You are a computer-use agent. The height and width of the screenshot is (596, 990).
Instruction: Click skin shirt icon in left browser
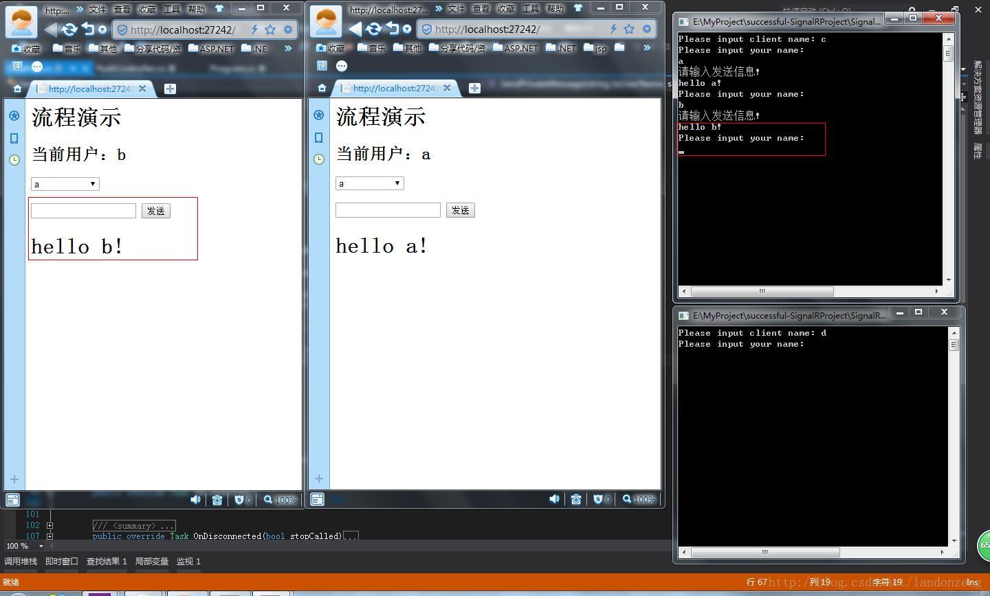pyautogui.click(x=219, y=9)
